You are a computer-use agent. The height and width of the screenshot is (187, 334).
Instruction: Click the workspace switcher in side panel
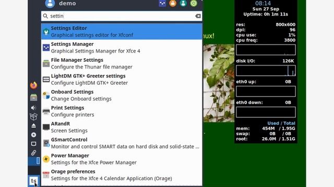[34, 161]
